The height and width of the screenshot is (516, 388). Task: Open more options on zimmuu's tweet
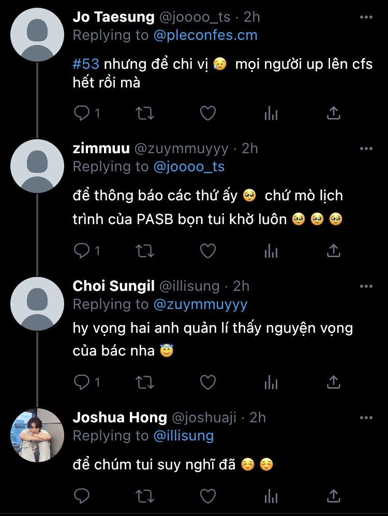click(366, 149)
